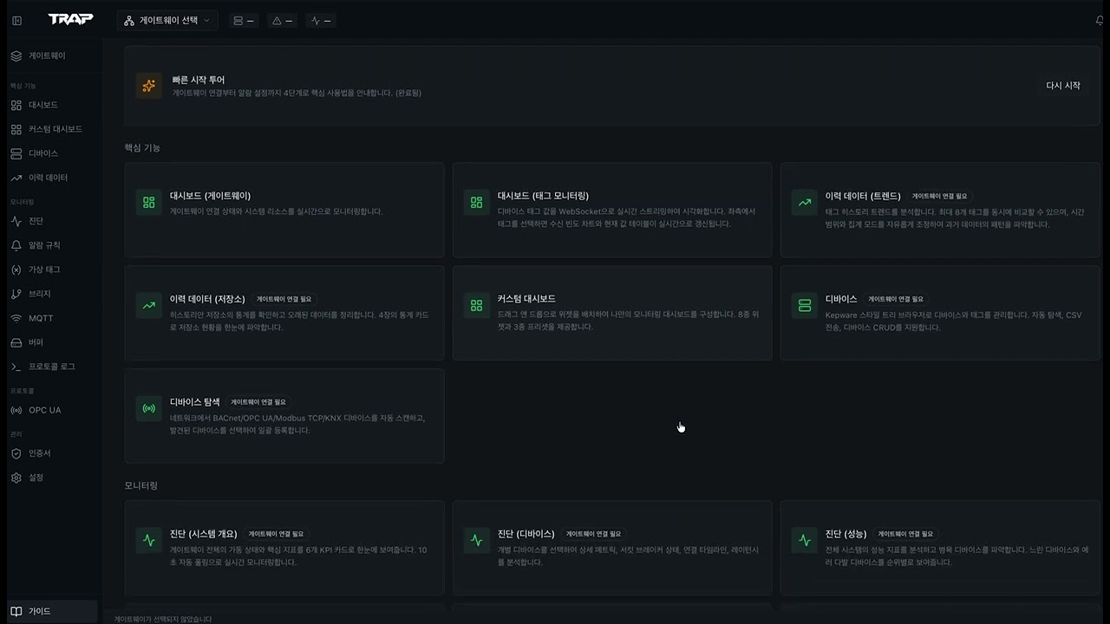Image resolution: width=1110 pixels, height=624 pixels.
Task: Click the 브리지 branch icon
Action: 16,294
